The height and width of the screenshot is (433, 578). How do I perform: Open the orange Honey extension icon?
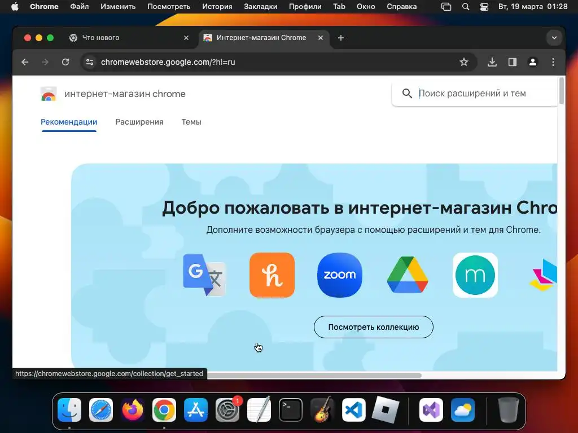(272, 275)
